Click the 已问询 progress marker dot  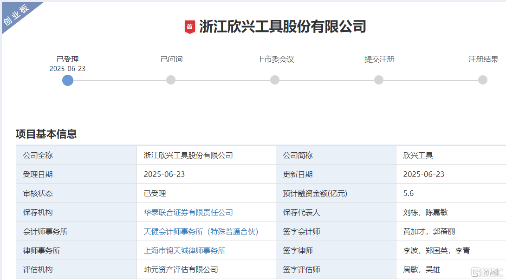click(x=171, y=80)
